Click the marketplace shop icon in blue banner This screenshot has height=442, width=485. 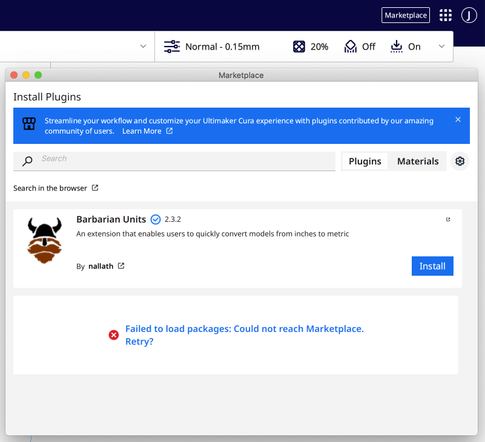[29, 123]
